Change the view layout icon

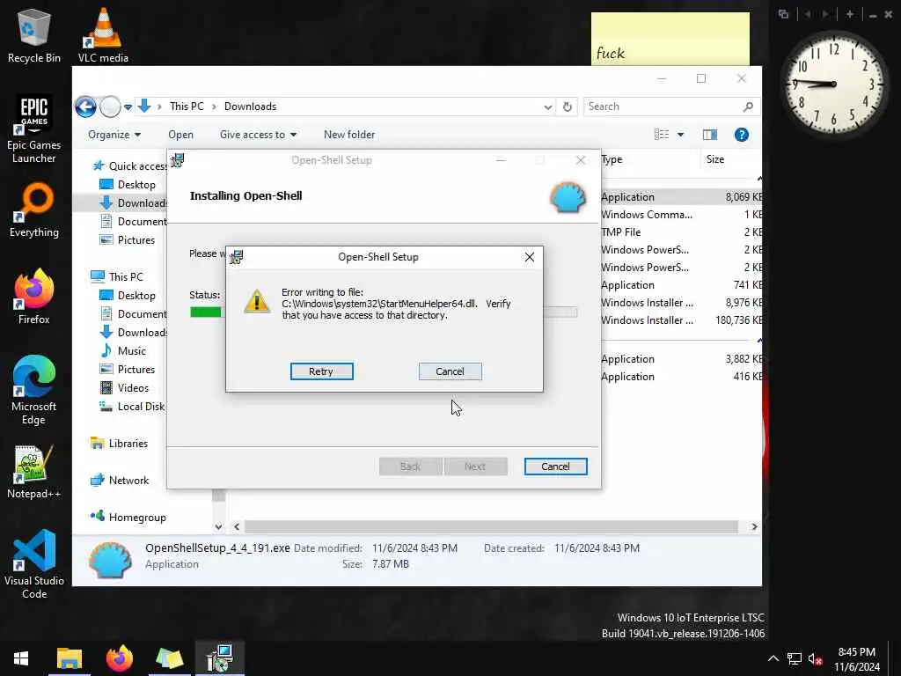coord(662,135)
